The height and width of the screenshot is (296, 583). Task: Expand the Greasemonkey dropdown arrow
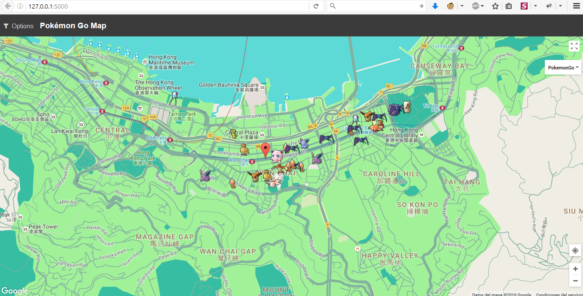pyautogui.click(x=462, y=6)
